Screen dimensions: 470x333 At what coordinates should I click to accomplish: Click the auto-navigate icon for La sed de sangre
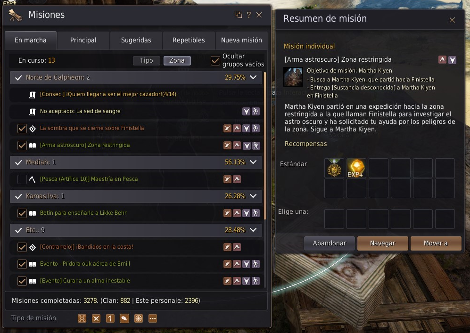256,112
